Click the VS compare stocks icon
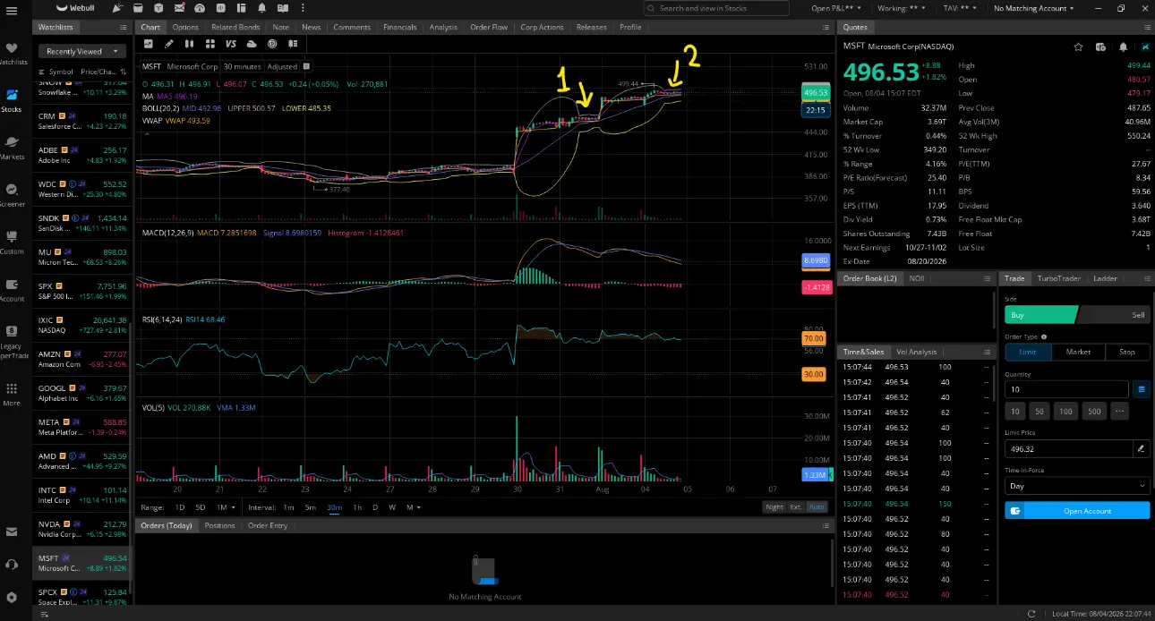The width and height of the screenshot is (1155, 621). (x=230, y=43)
